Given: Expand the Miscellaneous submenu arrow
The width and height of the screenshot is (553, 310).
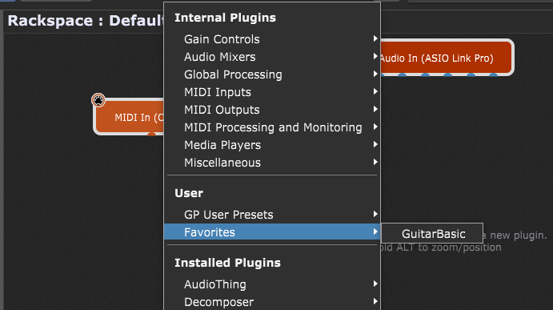Looking at the screenshot, I should pos(375,162).
